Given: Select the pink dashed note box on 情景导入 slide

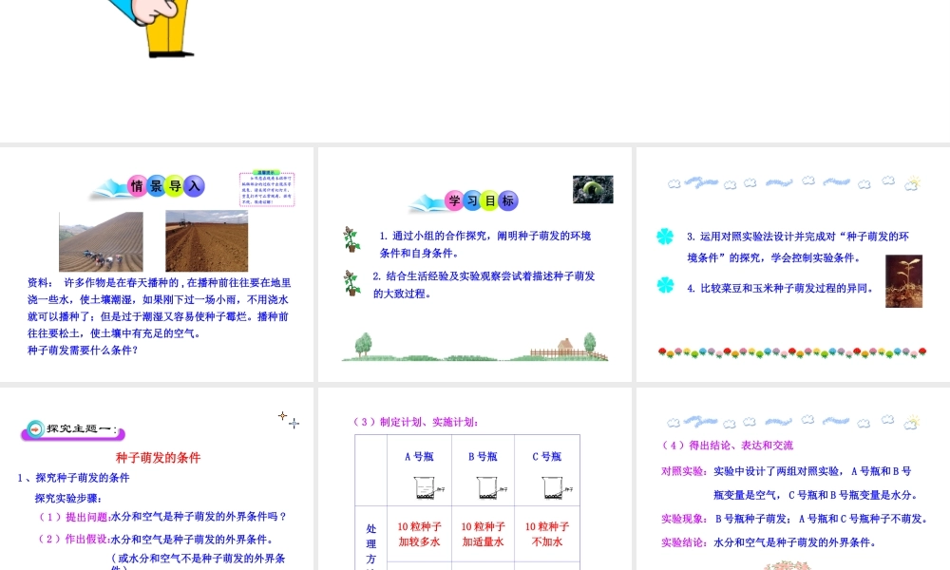Looking at the screenshot, I should pos(267,189).
